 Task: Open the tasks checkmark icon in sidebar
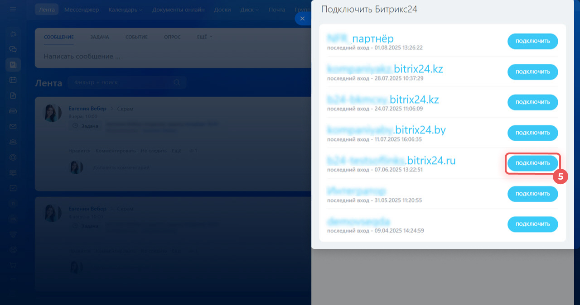pos(13,188)
